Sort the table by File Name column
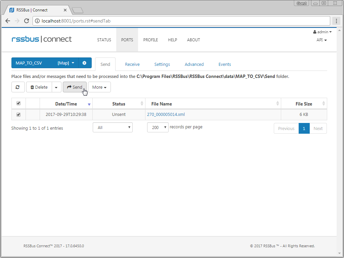The height and width of the screenshot is (258, 344). coord(213,104)
